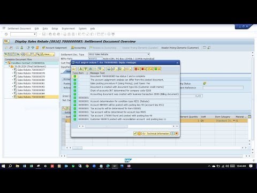The height and width of the screenshot is (193, 257).
Task: Click the Print icon in standard toolbar
Action: (x=65, y=34)
